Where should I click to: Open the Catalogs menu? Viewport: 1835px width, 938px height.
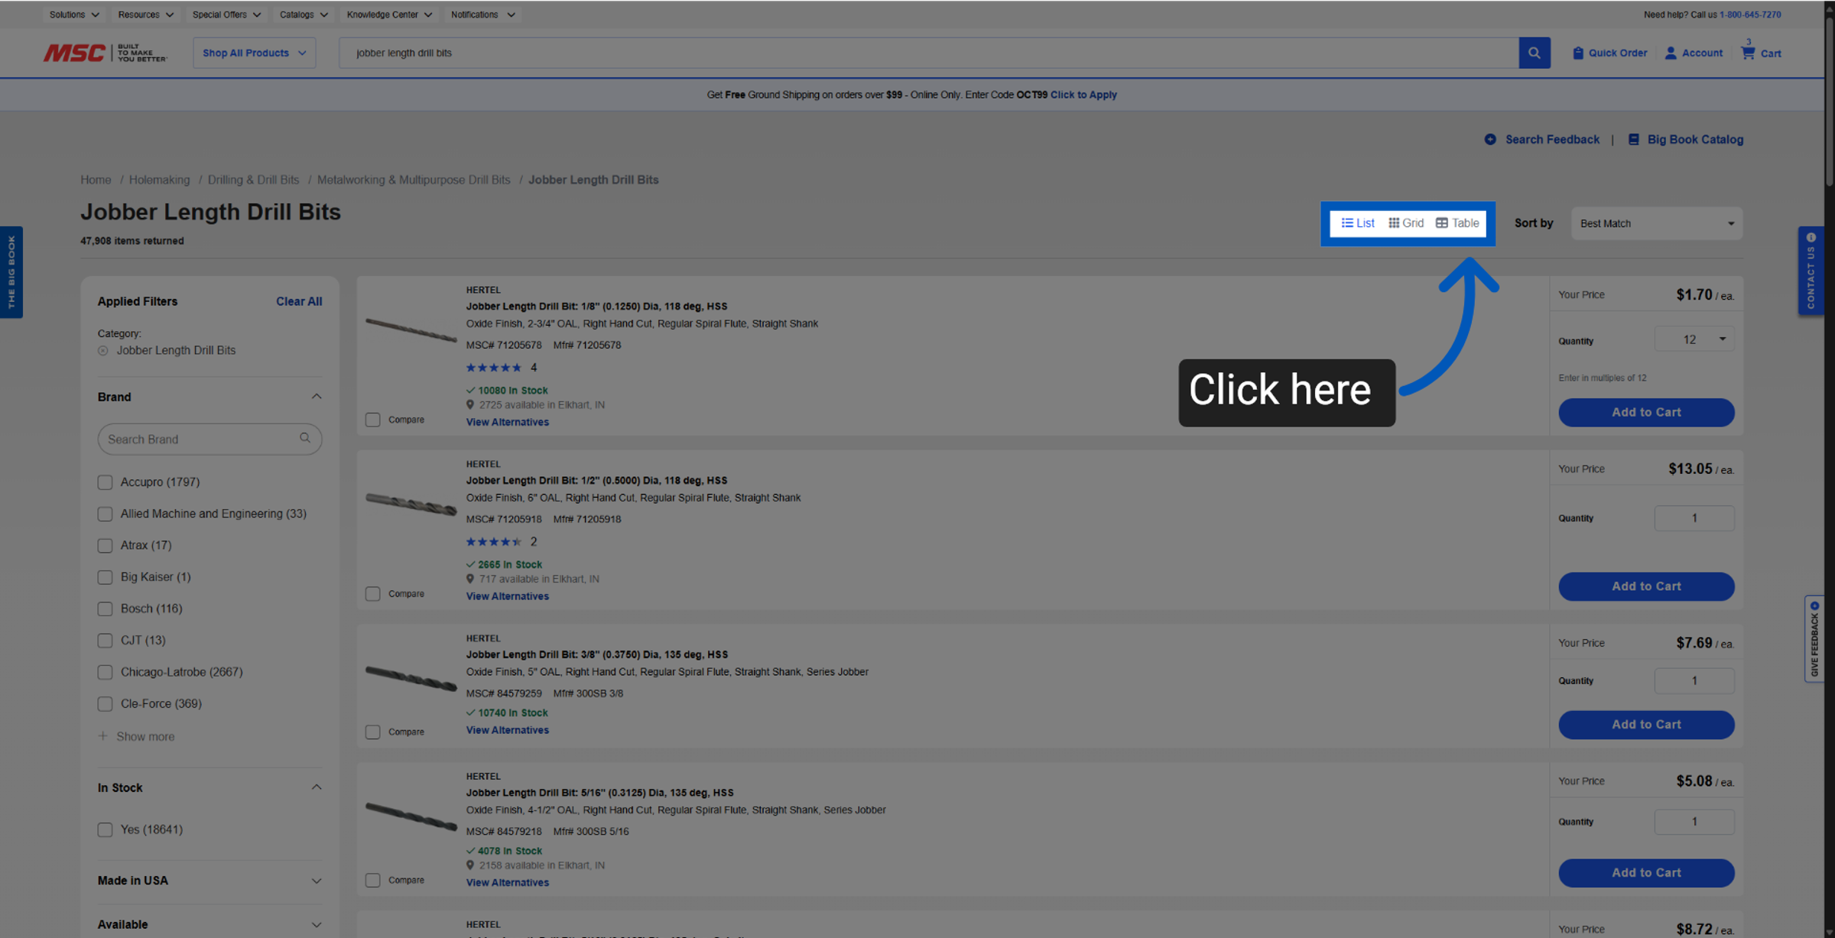pyautogui.click(x=304, y=15)
